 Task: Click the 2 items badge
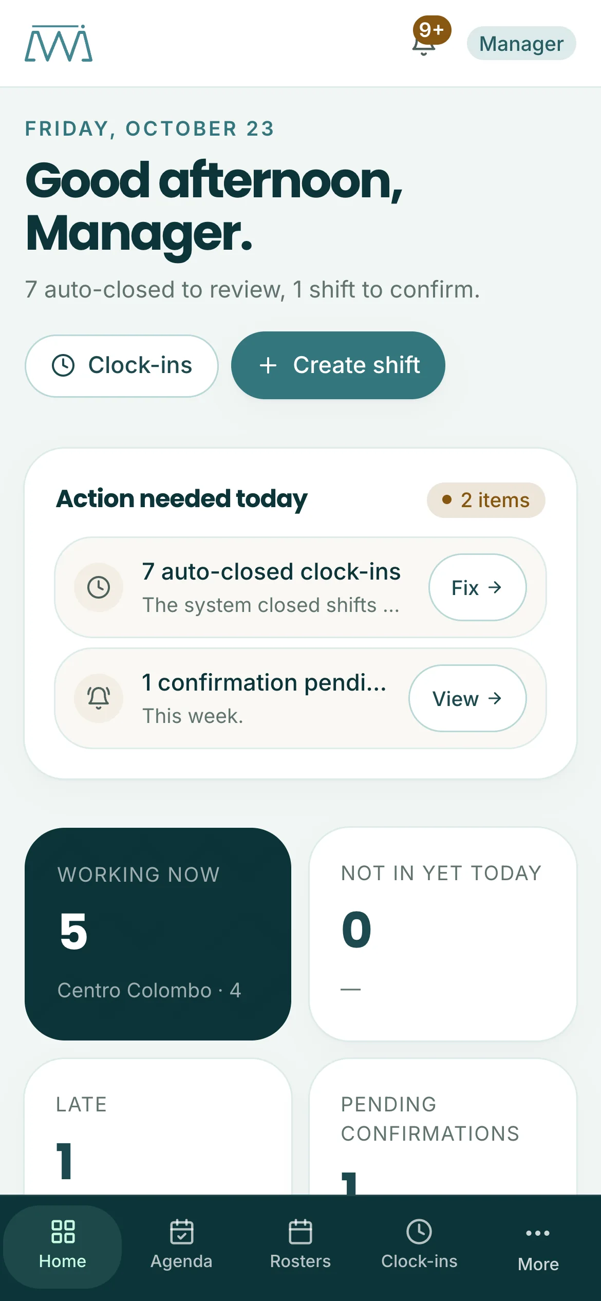tap(486, 500)
